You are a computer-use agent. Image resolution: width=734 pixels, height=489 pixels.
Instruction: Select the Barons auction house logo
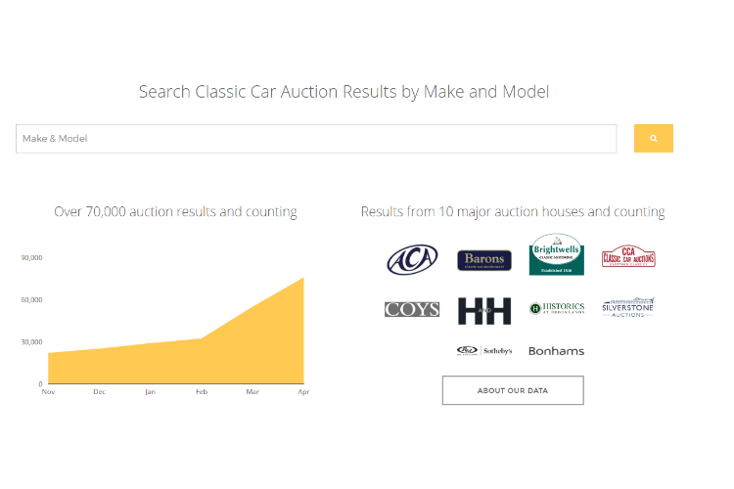pos(484,260)
